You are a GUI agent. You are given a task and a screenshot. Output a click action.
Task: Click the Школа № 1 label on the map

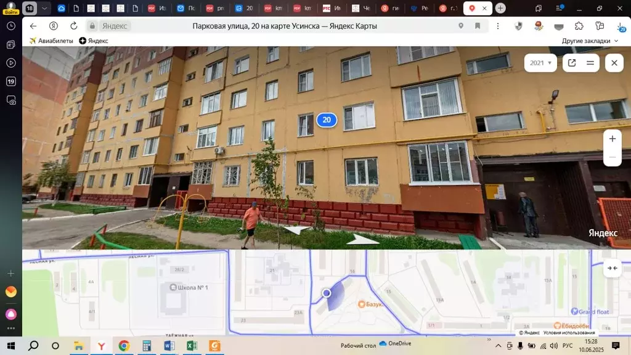point(189,287)
